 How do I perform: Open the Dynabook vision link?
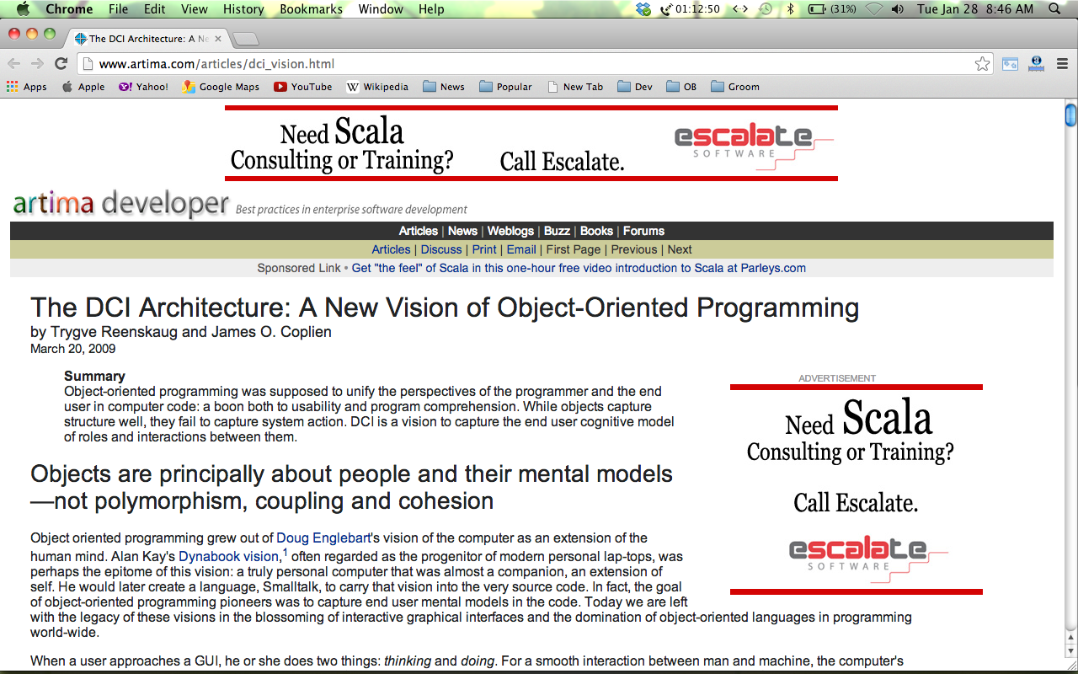pyautogui.click(x=228, y=556)
